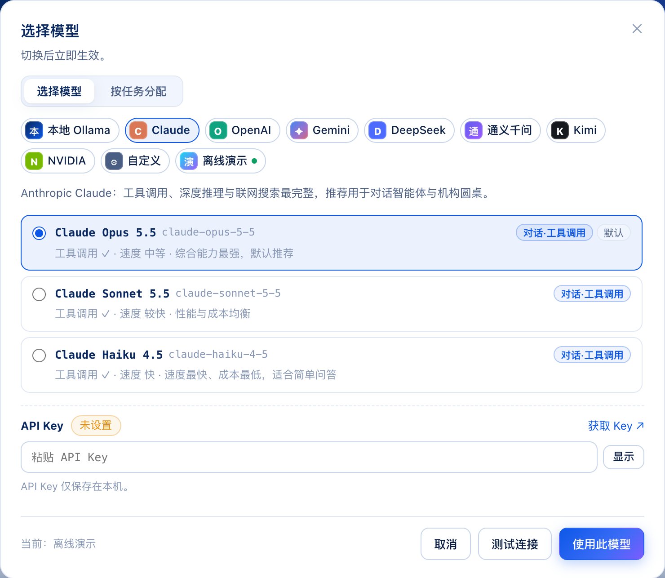Open the 获取 Key link
This screenshot has width=665, height=578.
[616, 426]
